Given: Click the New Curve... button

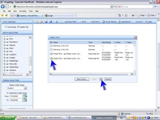Looking at the screenshot, I should [82, 79].
